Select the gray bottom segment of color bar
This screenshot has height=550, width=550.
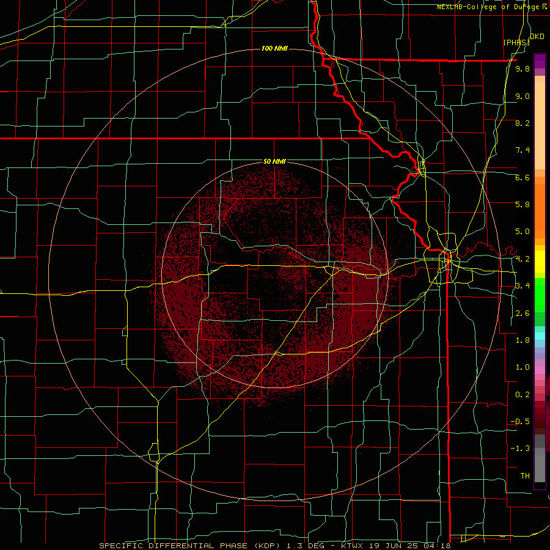(x=540, y=468)
